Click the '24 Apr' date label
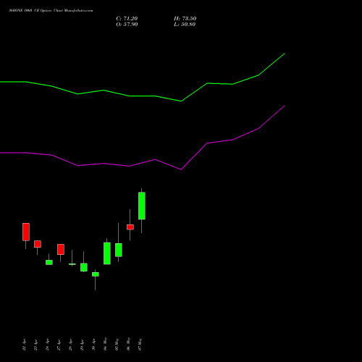This screenshot has width=362, height=362. tap(47, 345)
